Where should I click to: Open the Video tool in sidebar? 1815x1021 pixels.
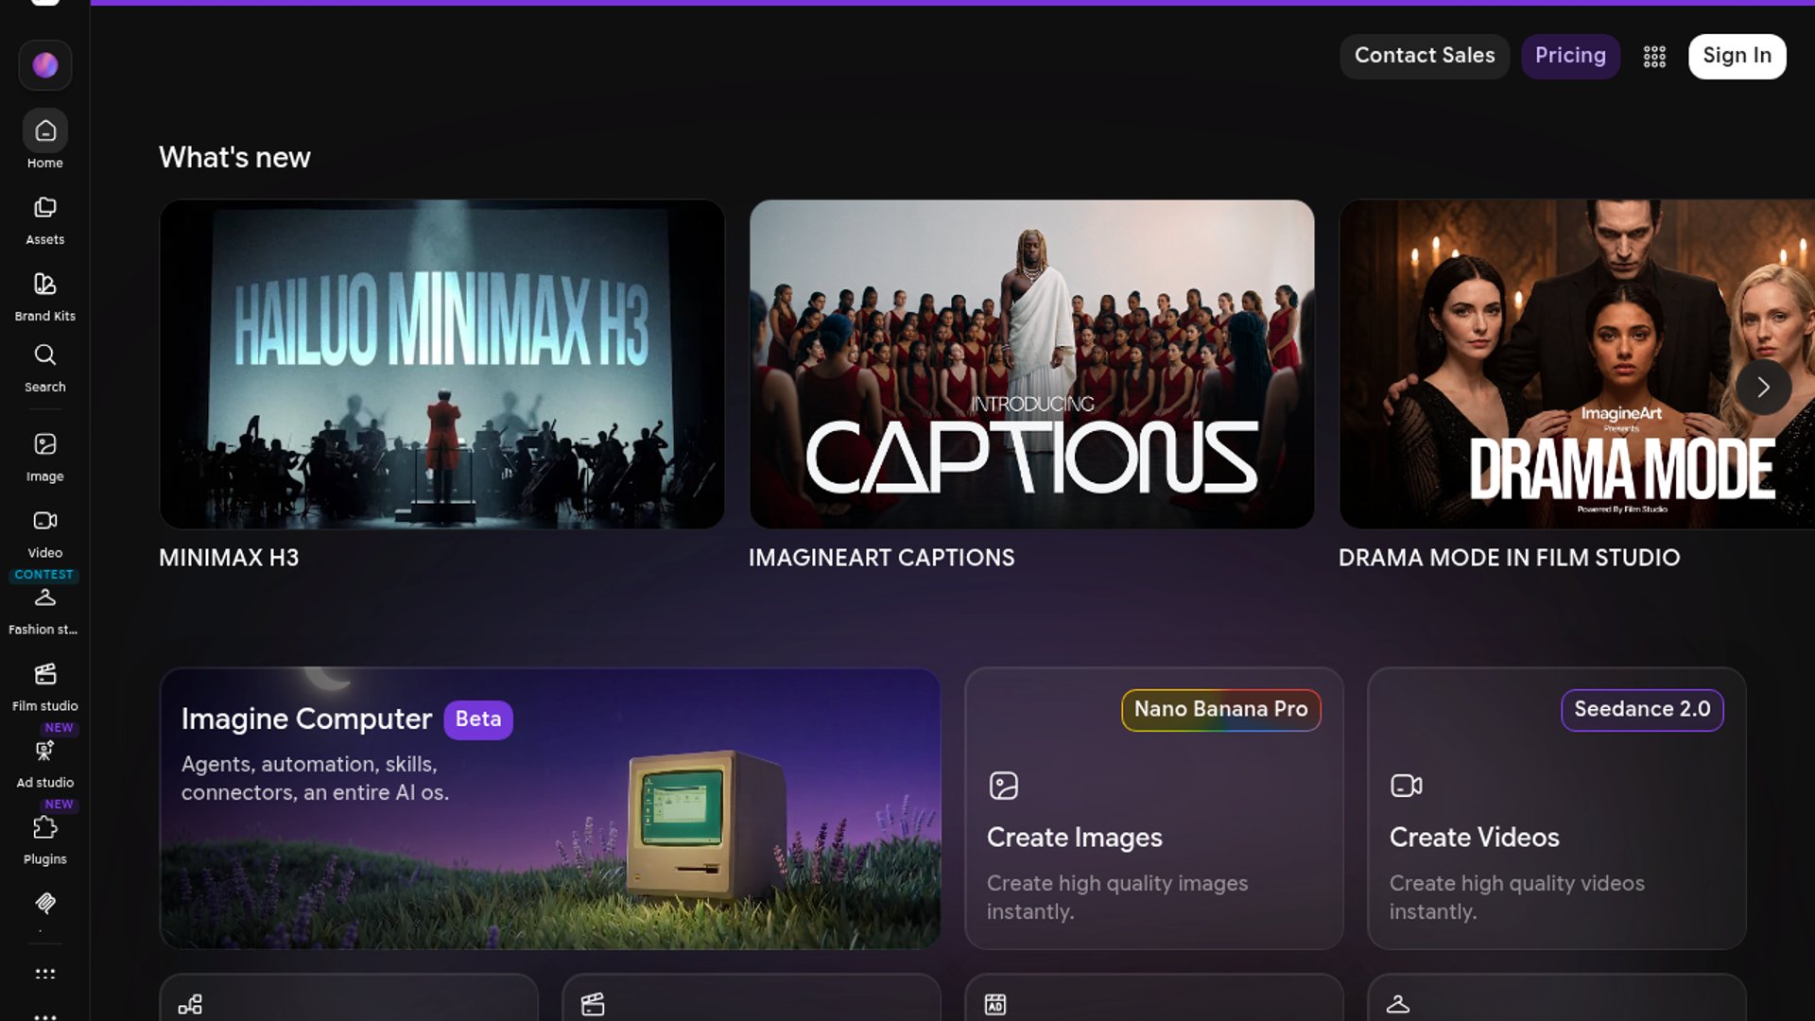[x=45, y=534]
